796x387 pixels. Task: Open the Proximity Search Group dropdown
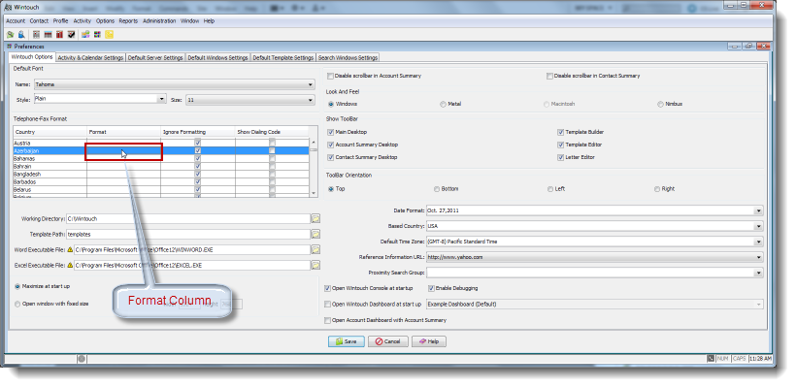(758, 273)
